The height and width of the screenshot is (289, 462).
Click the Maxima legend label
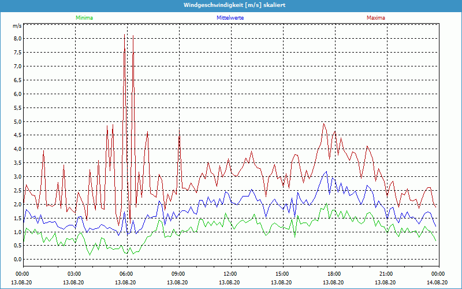coord(376,18)
